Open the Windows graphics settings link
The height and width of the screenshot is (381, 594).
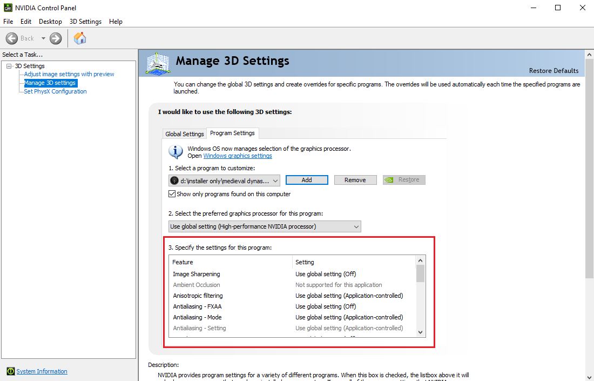tap(238, 156)
